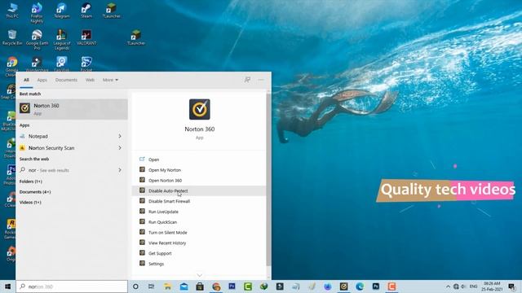Select Open Norton 360 jump action
522x293 pixels.
pyautogui.click(x=199, y=181)
